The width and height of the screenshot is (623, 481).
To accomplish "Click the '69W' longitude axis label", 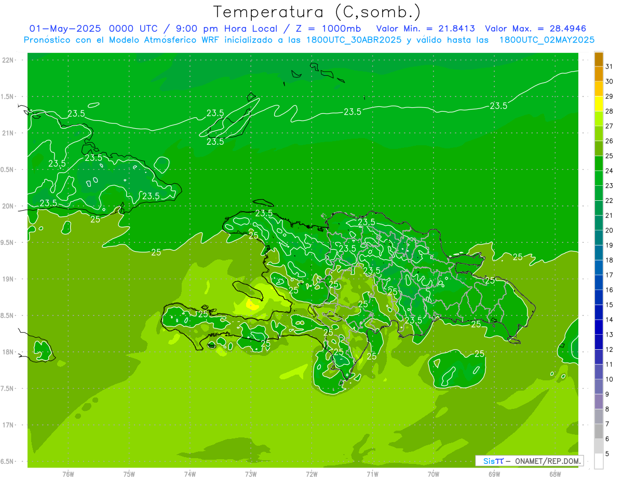I will [x=494, y=474].
